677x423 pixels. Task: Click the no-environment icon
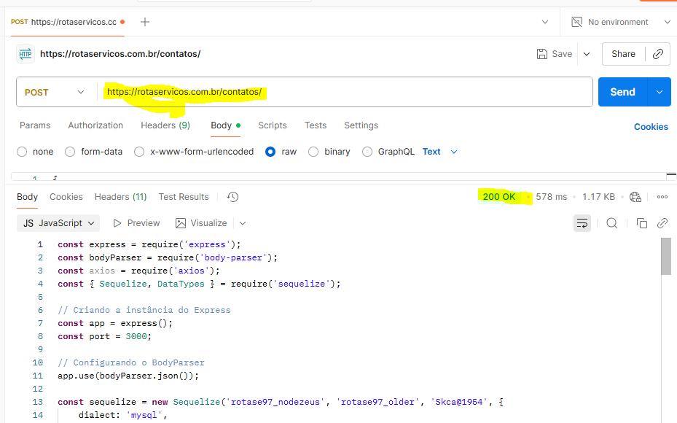(576, 22)
